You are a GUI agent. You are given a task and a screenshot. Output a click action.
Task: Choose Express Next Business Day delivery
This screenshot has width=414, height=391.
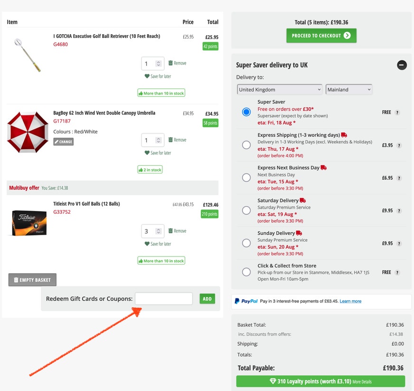coord(246,178)
